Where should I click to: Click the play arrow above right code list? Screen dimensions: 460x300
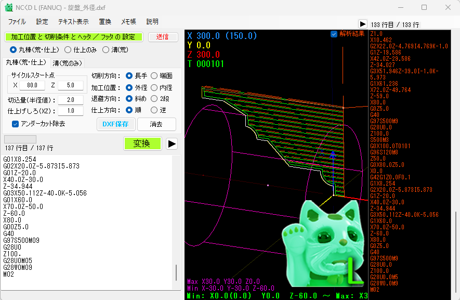(x=362, y=24)
